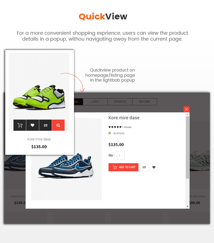Image resolution: width=214 pixels, height=243 pixels.
Task: Click the popup scrollbar down arrow
Action: 188,207
